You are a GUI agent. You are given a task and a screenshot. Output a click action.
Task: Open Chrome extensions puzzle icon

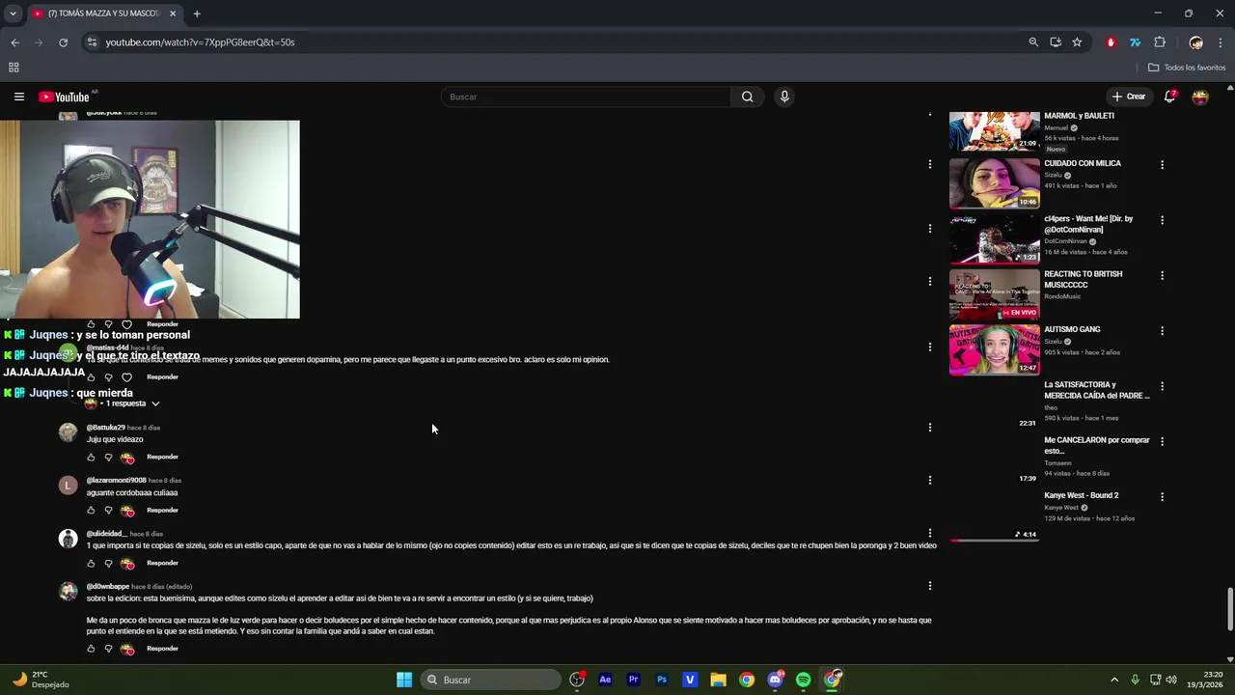coord(1160,42)
